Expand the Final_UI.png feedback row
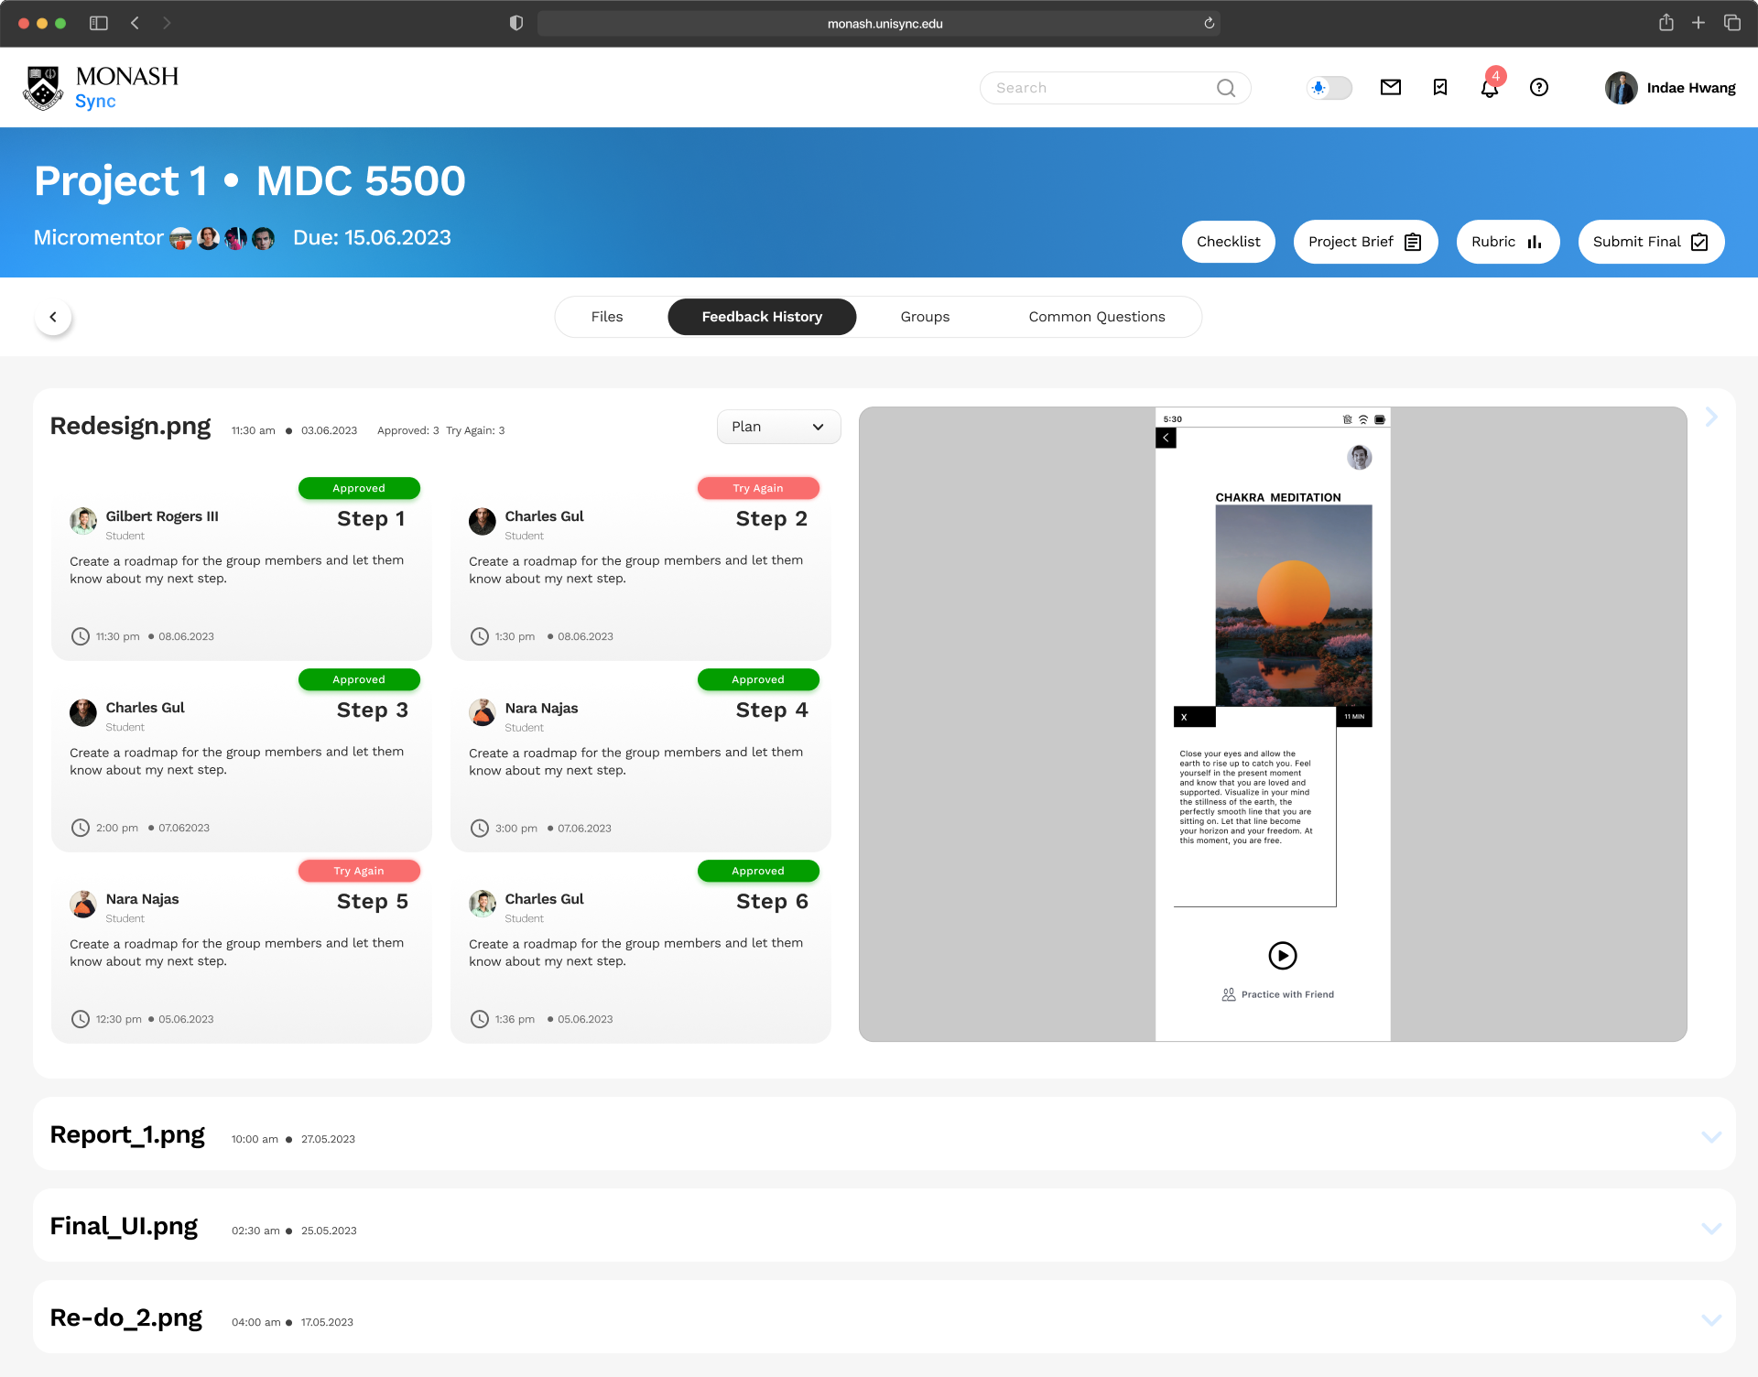This screenshot has height=1377, width=1758. click(x=1710, y=1228)
